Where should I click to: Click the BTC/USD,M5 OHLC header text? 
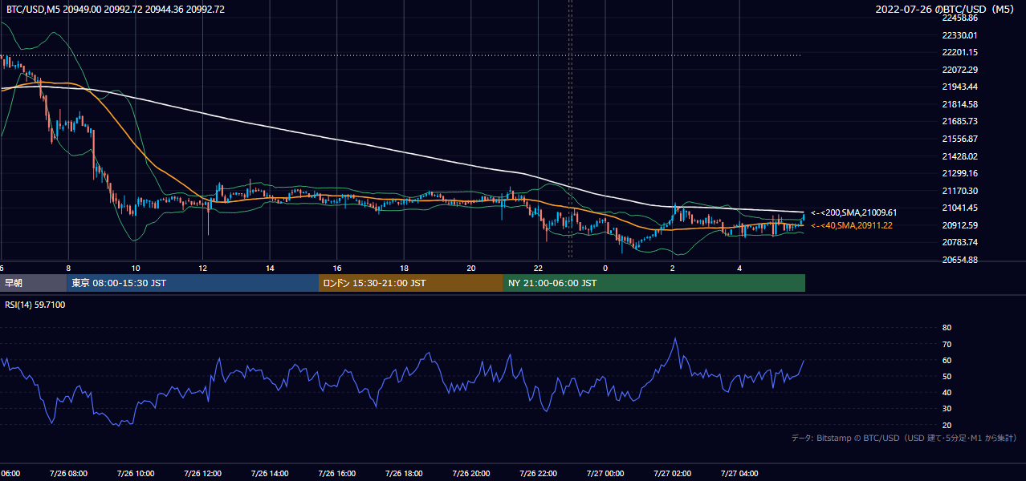tap(116, 10)
